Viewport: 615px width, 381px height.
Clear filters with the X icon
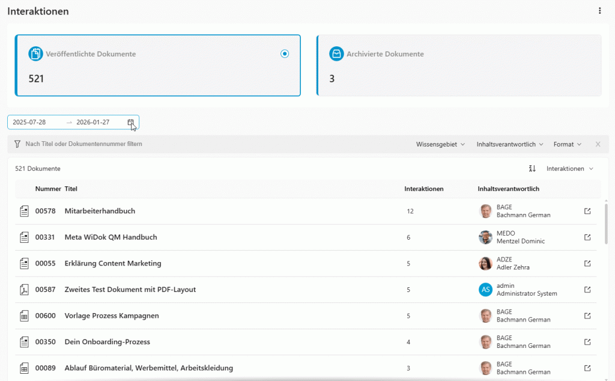598,144
